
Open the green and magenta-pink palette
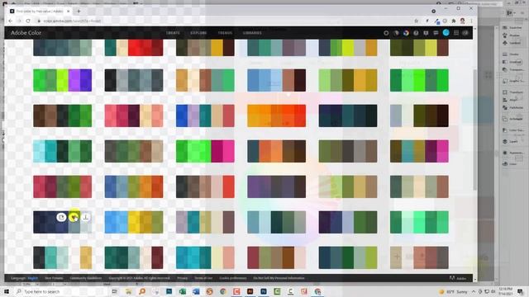[x=205, y=151]
